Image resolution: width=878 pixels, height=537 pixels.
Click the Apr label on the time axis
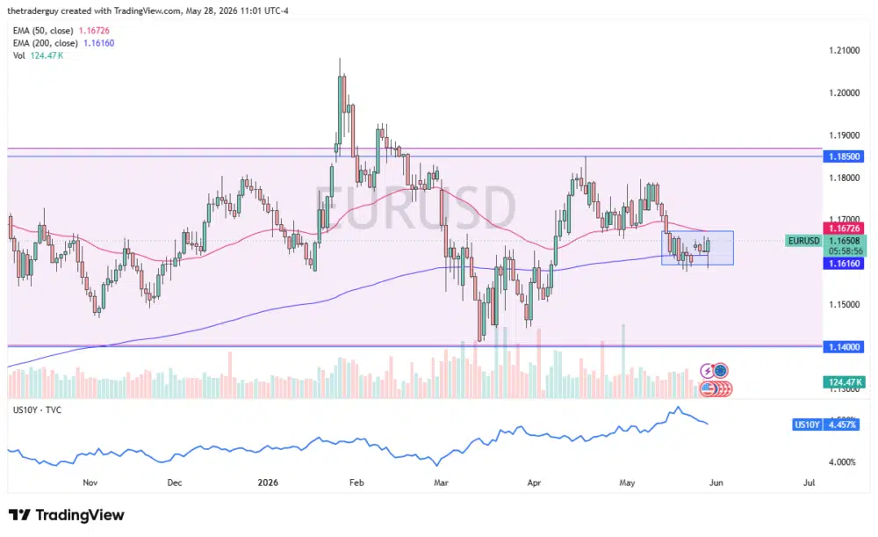pos(534,483)
